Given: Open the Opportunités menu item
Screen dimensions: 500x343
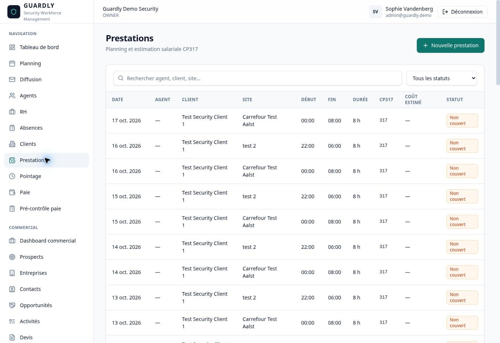Looking at the screenshot, I should coord(47,305).
